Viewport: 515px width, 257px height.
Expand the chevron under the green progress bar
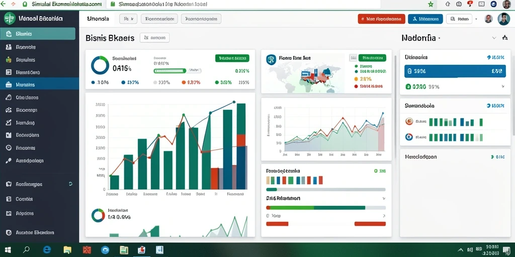coord(383,216)
